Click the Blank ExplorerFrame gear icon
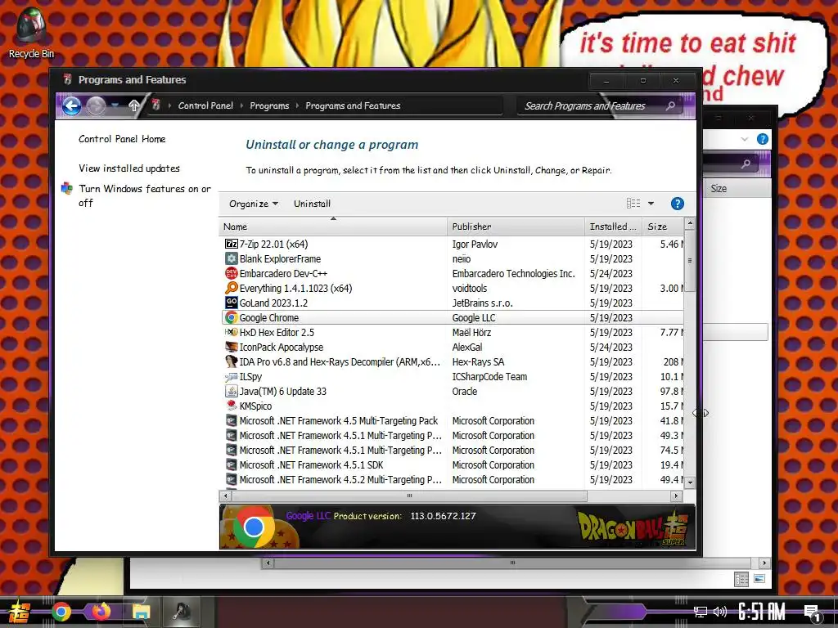 coord(231,259)
